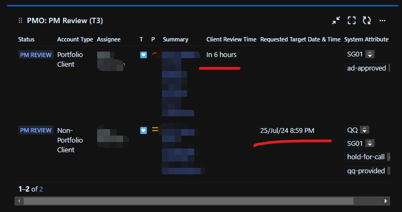Sort by T column header
This screenshot has height=212, width=402.
141,39
